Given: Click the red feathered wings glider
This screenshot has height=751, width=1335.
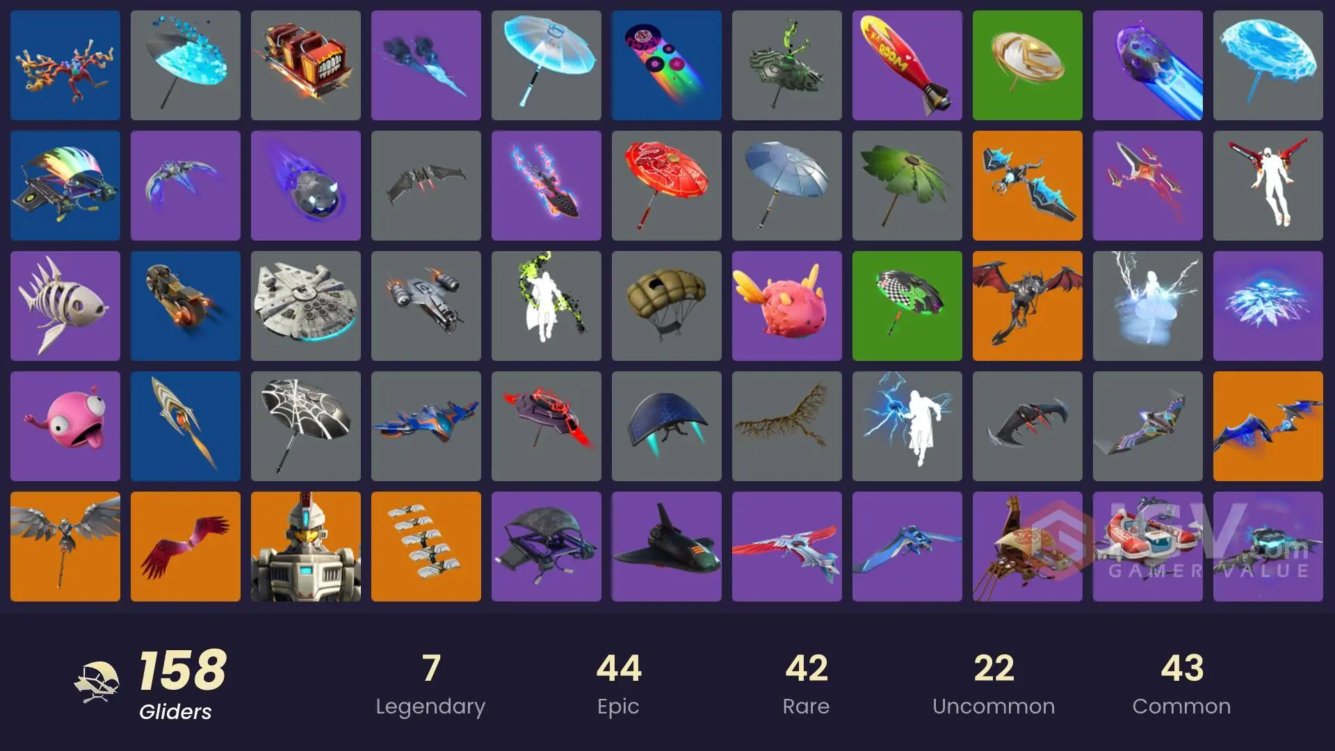Looking at the screenshot, I should point(186,547).
